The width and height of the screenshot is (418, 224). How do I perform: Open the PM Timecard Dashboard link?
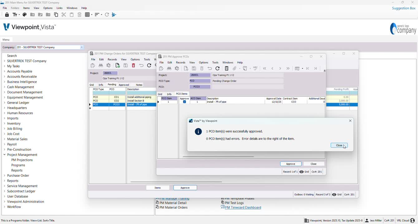coord(243,208)
